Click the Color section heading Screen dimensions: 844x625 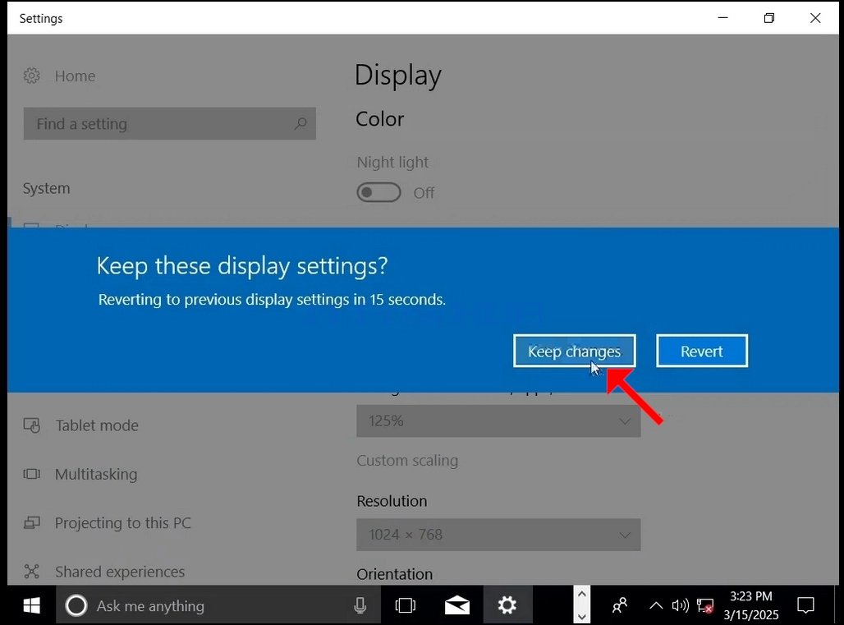pyautogui.click(x=380, y=119)
